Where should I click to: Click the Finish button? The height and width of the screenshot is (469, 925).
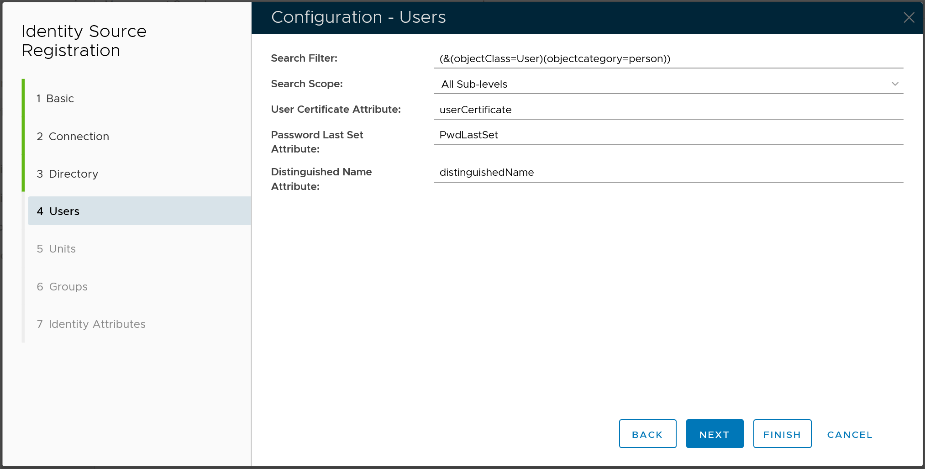[782, 434]
